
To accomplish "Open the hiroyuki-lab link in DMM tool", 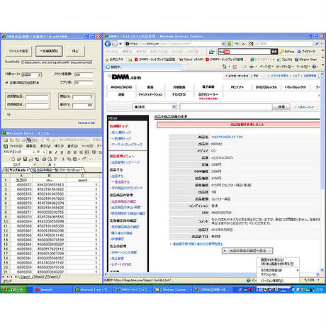I will [x=86, y=123].
